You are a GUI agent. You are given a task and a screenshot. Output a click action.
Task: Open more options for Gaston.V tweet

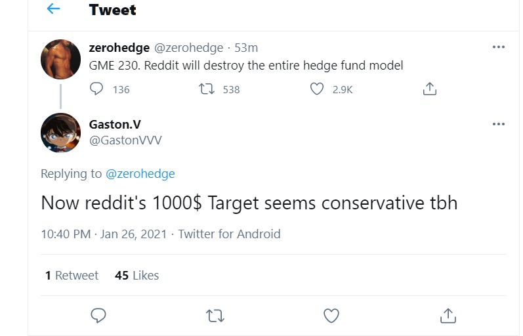pyautogui.click(x=498, y=124)
